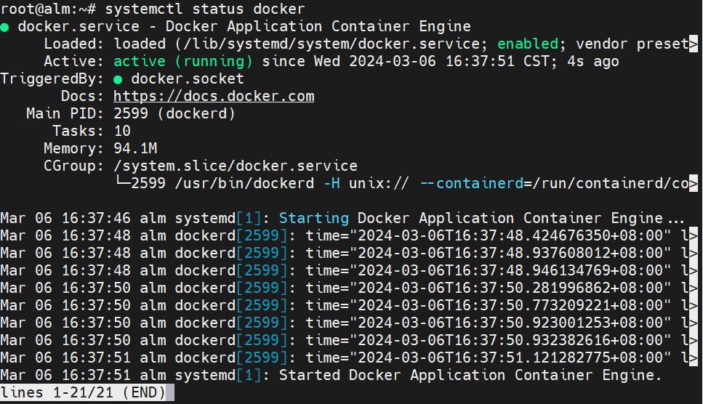The height and width of the screenshot is (404, 703).
Task: Click truncation marker on the 16:37:48.424676350 log line
Action: point(693,236)
